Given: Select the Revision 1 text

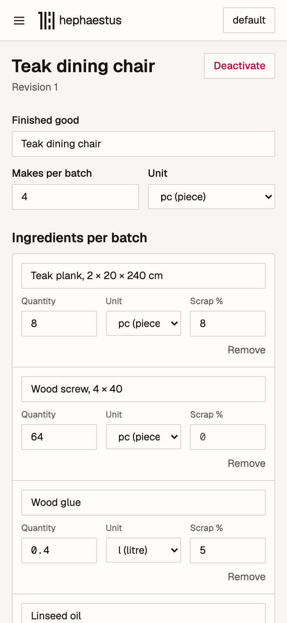Looking at the screenshot, I should click(35, 87).
